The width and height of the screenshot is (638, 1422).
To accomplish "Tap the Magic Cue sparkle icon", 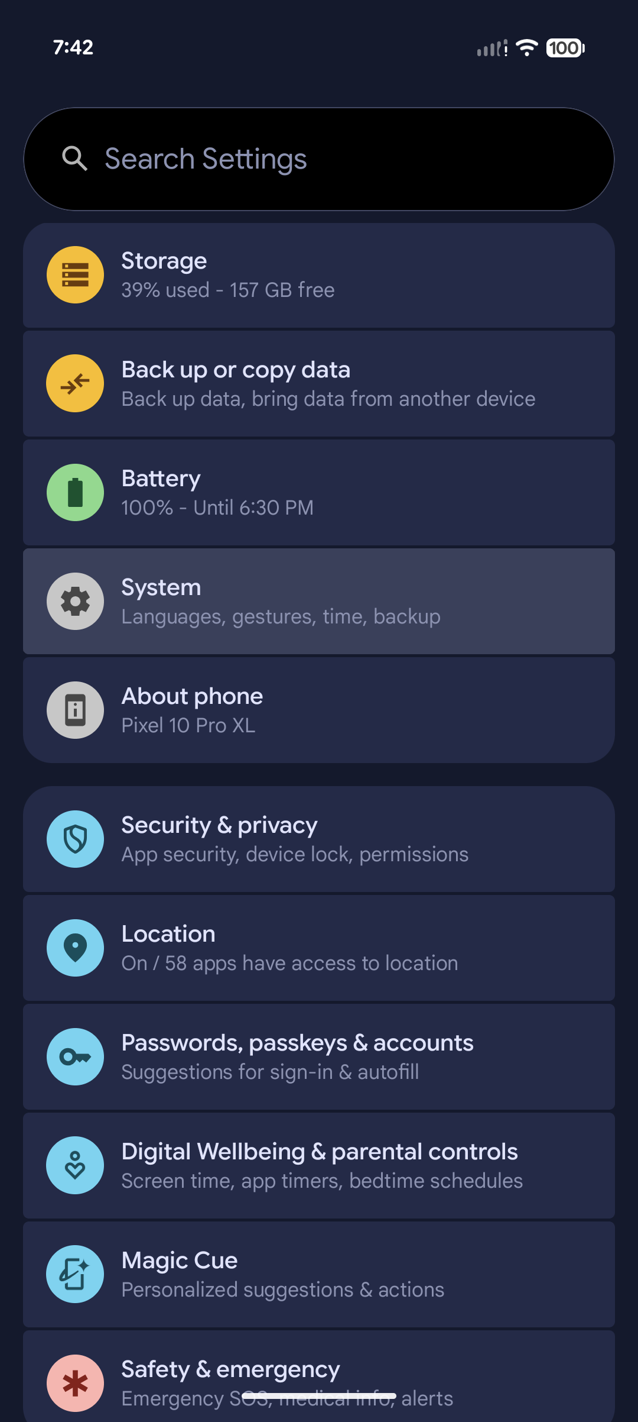I will 75,1275.
